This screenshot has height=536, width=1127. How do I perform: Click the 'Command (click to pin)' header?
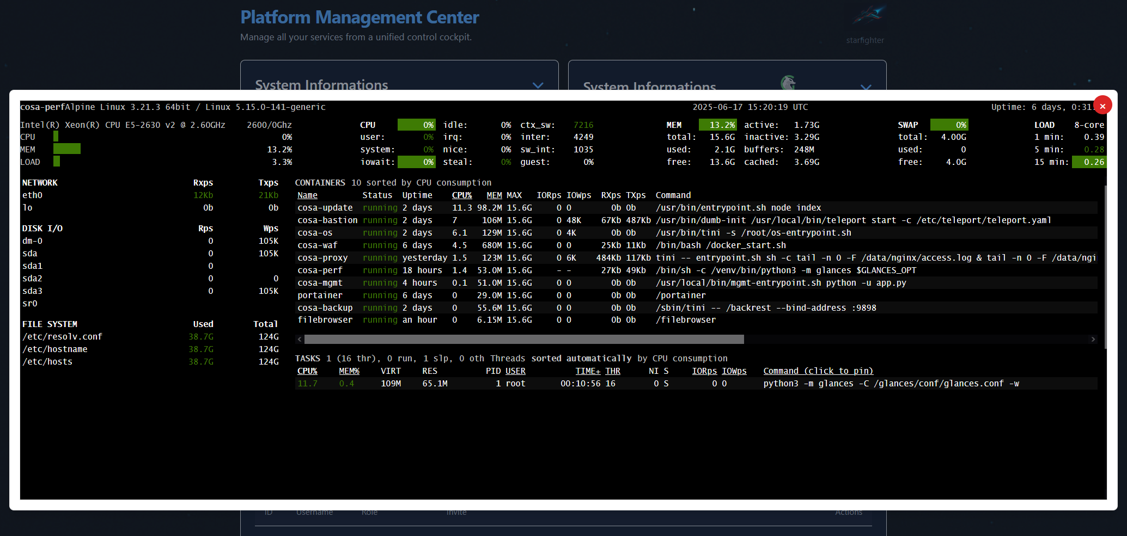(818, 371)
